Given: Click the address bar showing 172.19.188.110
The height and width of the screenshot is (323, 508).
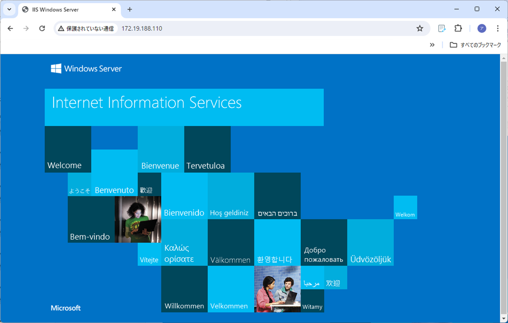Looking at the screenshot, I should point(242,28).
